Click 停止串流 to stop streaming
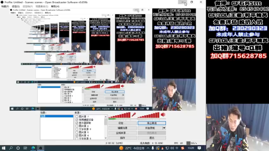Screen dimensions: 269x151 152,123
